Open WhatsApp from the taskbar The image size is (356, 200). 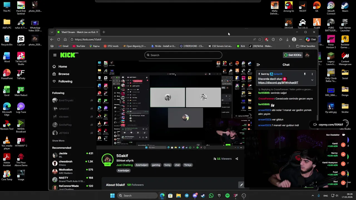point(211,196)
